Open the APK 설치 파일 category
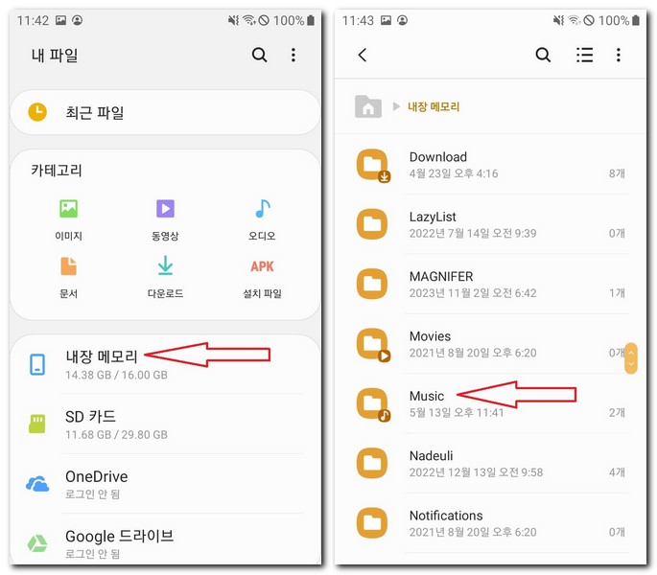The width and height of the screenshot is (657, 575). coord(262,277)
